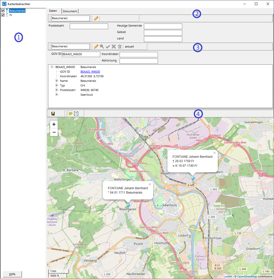Click the Postleitzahl input field
The height and width of the screenshot is (279, 274).
(x=89, y=26)
